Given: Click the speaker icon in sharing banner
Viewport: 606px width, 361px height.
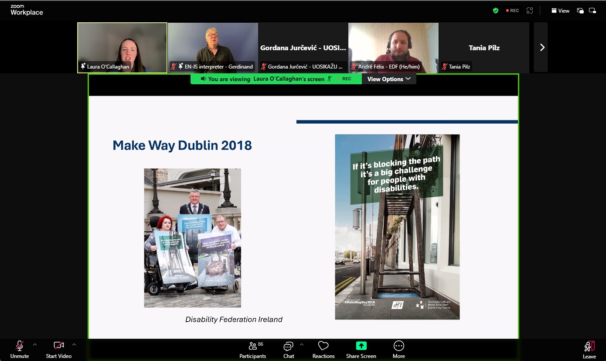Looking at the screenshot, I should point(203,79).
